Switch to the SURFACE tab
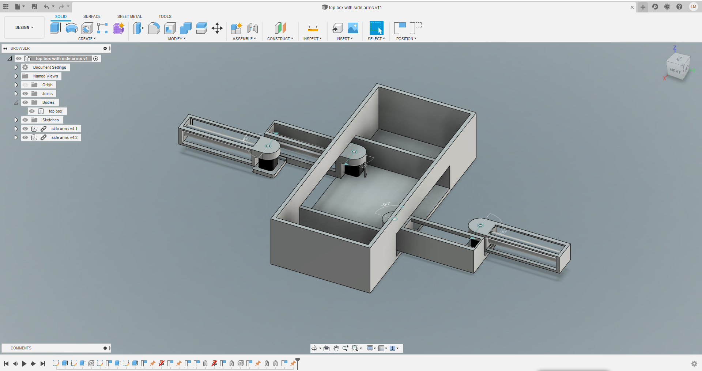The height and width of the screenshot is (371, 702). tap(92, 16)
